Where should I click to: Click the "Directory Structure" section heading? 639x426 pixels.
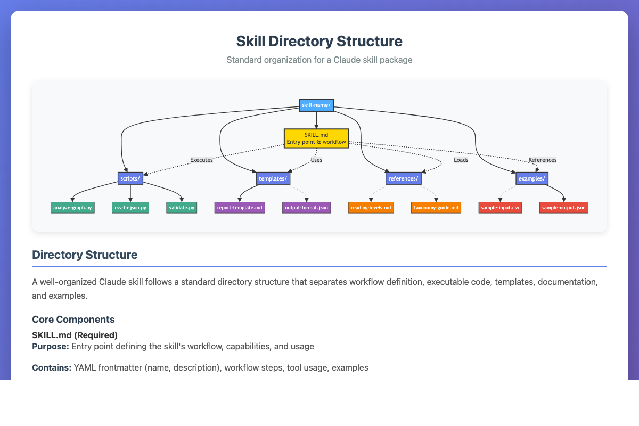pos(85,255)
